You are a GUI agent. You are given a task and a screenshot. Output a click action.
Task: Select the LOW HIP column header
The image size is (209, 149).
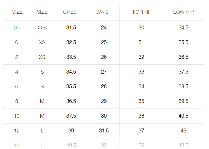(x=183, y=12)
